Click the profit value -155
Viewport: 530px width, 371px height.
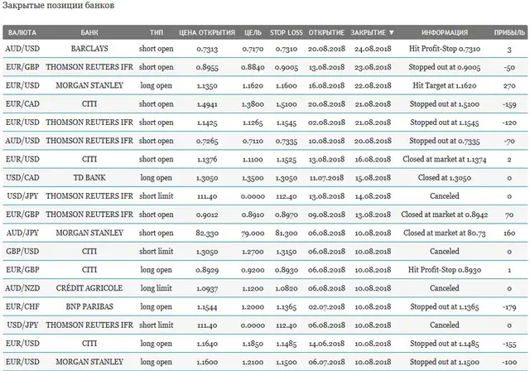coord(509,344)
